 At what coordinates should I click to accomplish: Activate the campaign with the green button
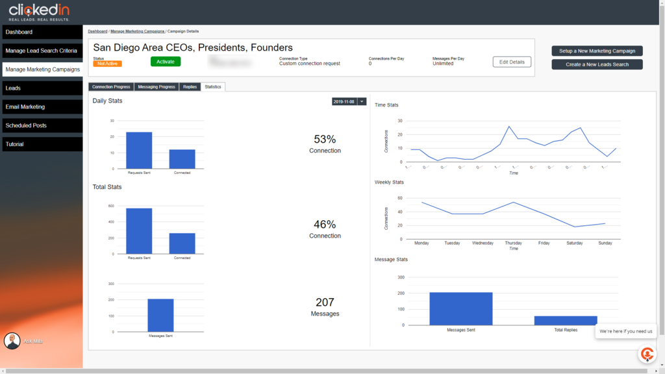click(x=166, y=62)
